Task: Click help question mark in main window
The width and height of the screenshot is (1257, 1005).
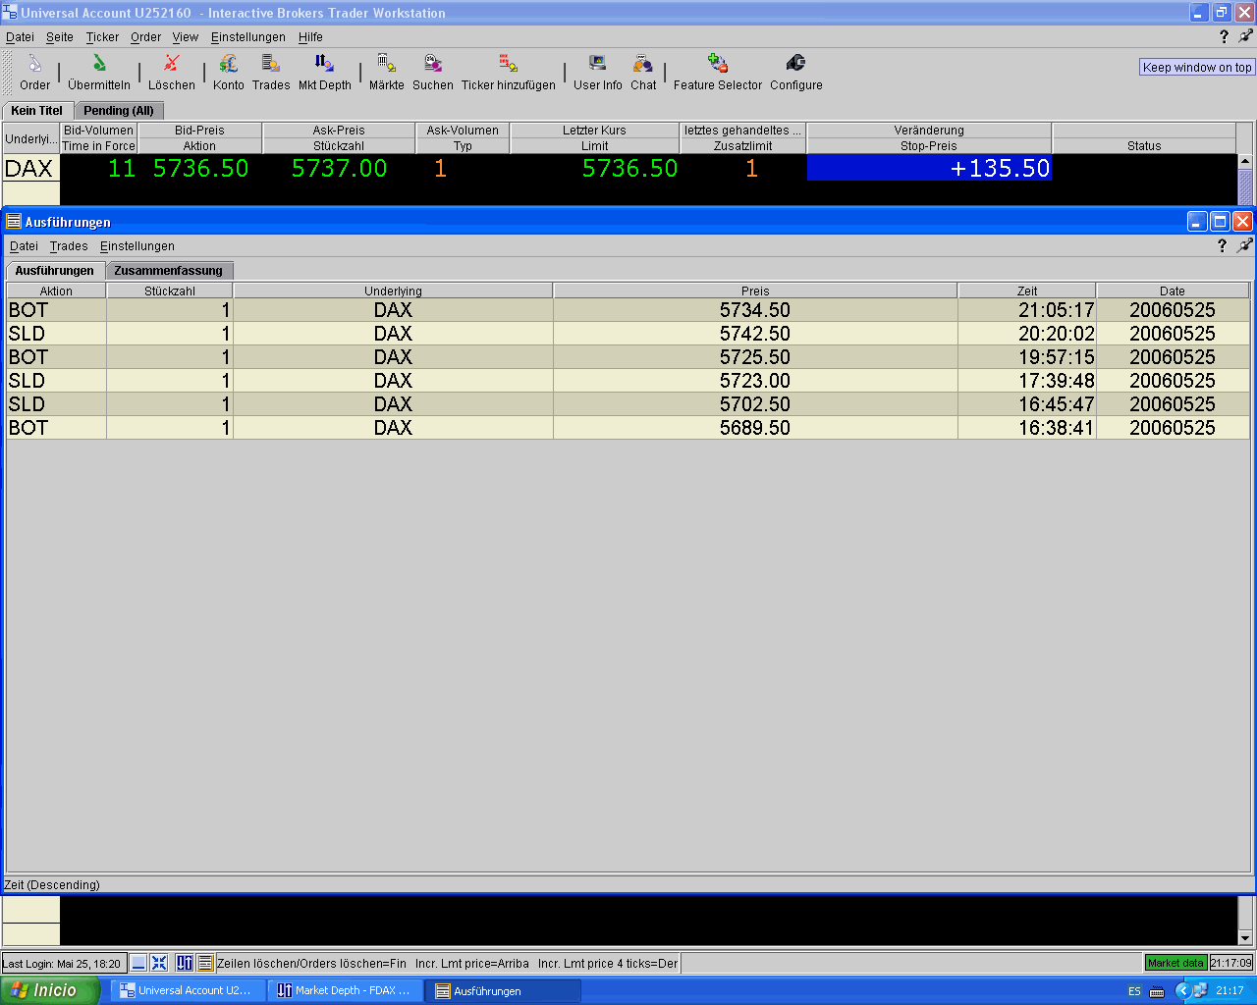Action: tap(1224, 36)
